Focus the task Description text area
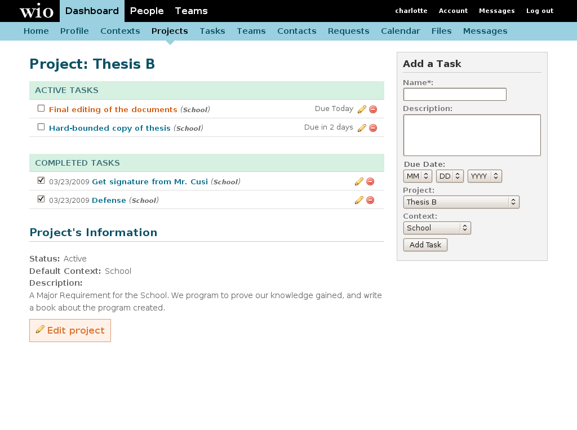 tap(472, 135)
